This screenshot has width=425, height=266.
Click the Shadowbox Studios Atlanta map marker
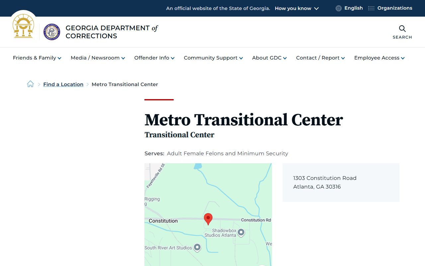[x=241, y=232]
